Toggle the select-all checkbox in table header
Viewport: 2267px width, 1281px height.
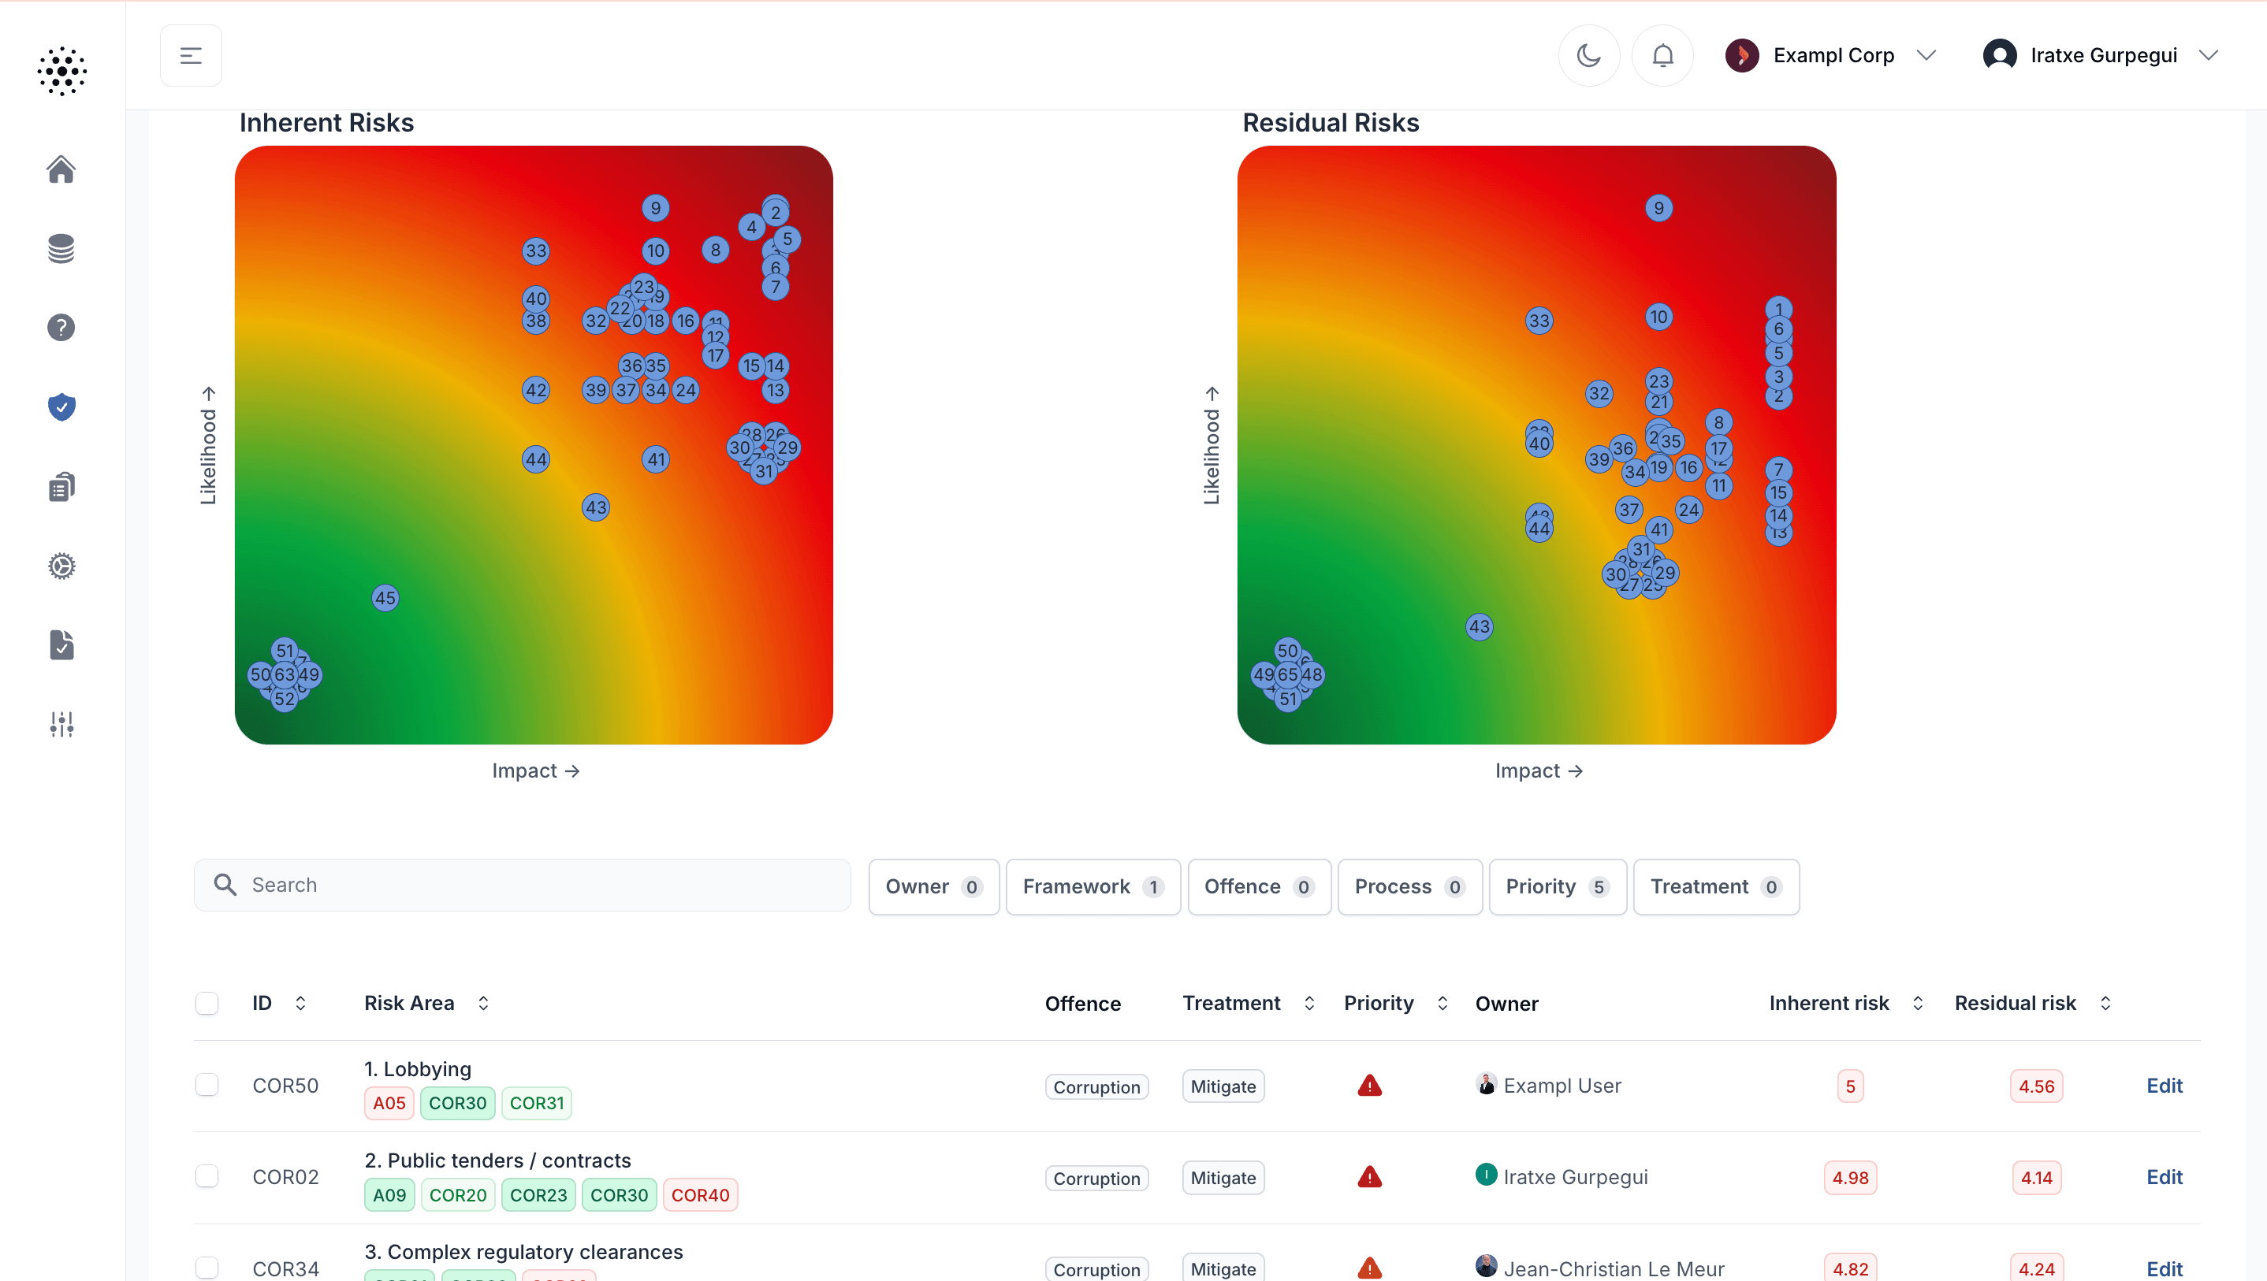click(x=207, y=1003)
